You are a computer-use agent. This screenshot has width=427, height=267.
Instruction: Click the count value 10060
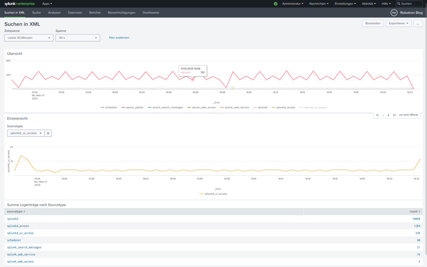416,219
